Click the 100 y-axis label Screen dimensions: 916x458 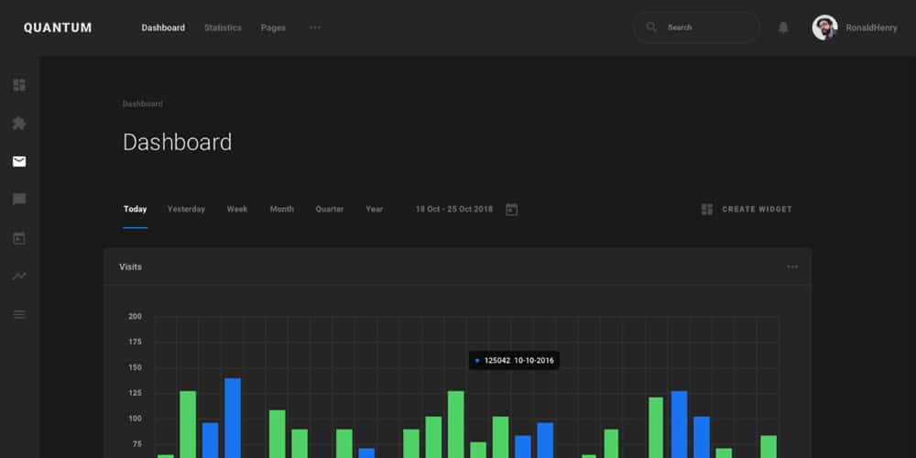(135, 419)
